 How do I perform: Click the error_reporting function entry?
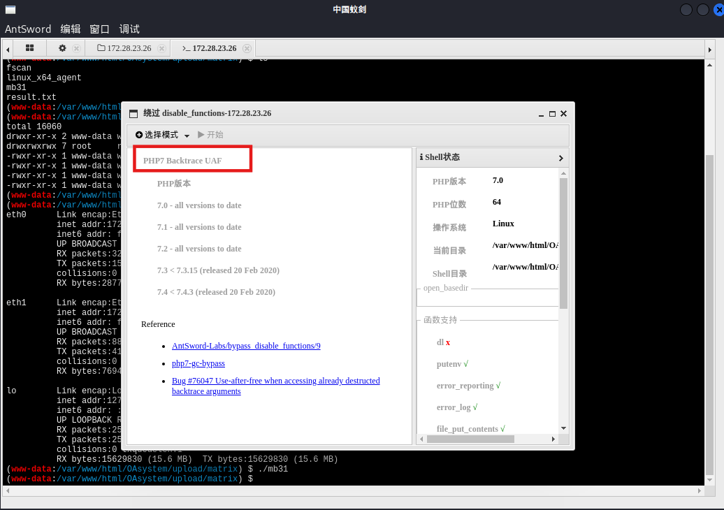469,386
